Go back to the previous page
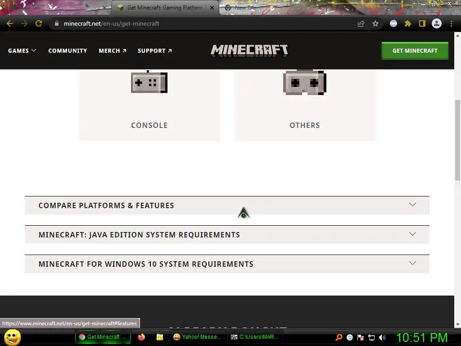461x346 pixels. tap(10, 23)
